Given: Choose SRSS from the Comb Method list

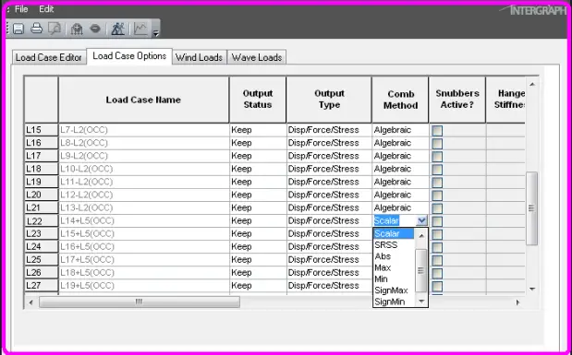Looking at the screenshot, I should click(394, 244).
